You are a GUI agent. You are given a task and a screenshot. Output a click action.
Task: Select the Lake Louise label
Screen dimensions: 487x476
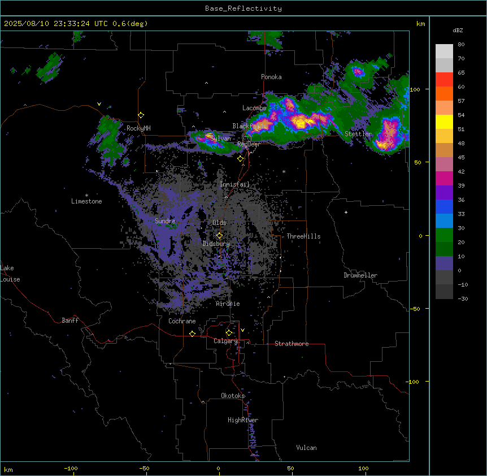click(10, 274)
